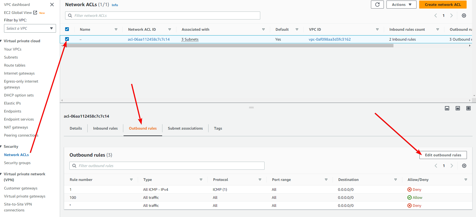The width and height of the screenshot is (476, 217).
Task: Click the Info link beside Network ACLs
Action: 115,5
